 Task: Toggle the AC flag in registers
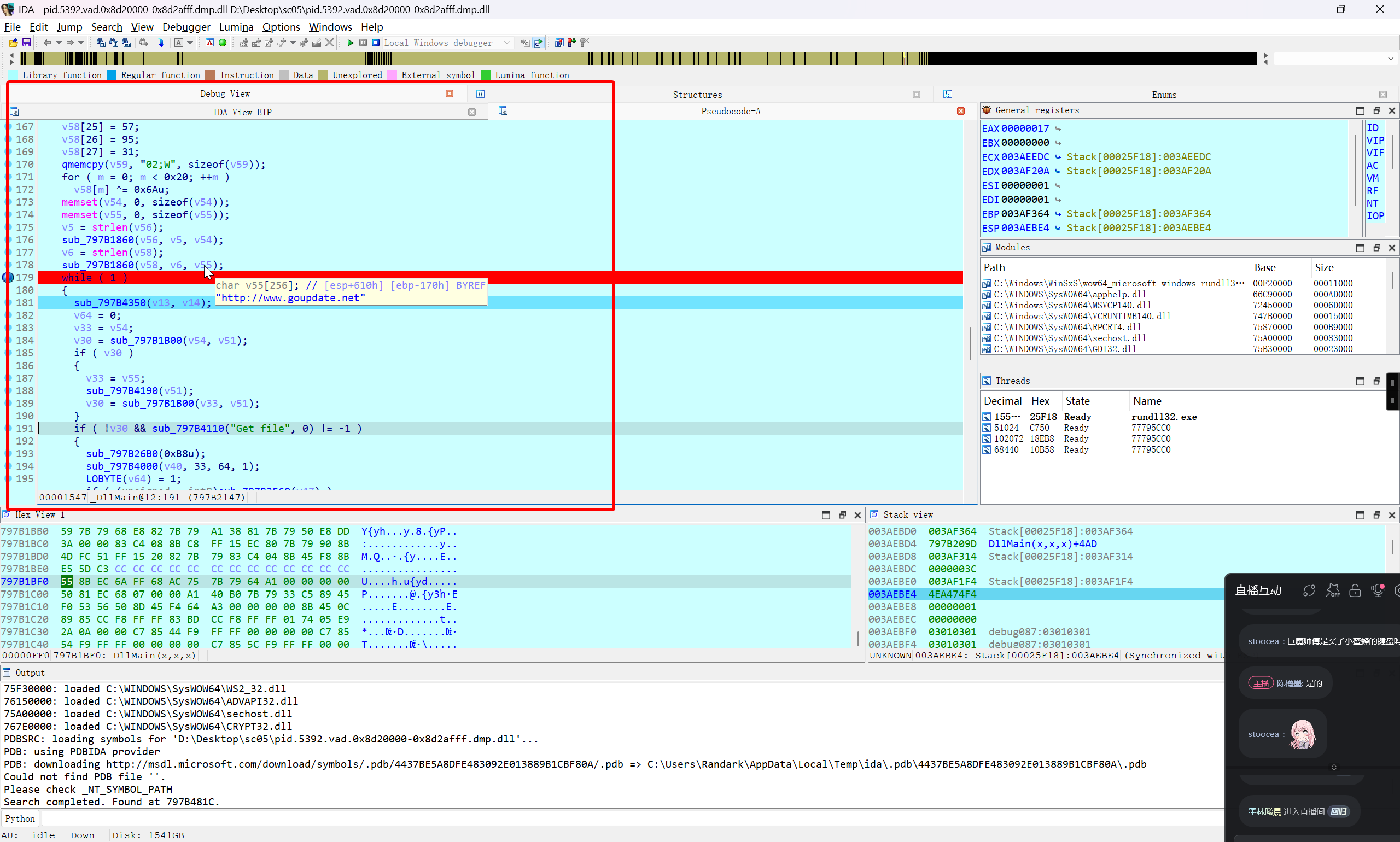[1372, 165]
